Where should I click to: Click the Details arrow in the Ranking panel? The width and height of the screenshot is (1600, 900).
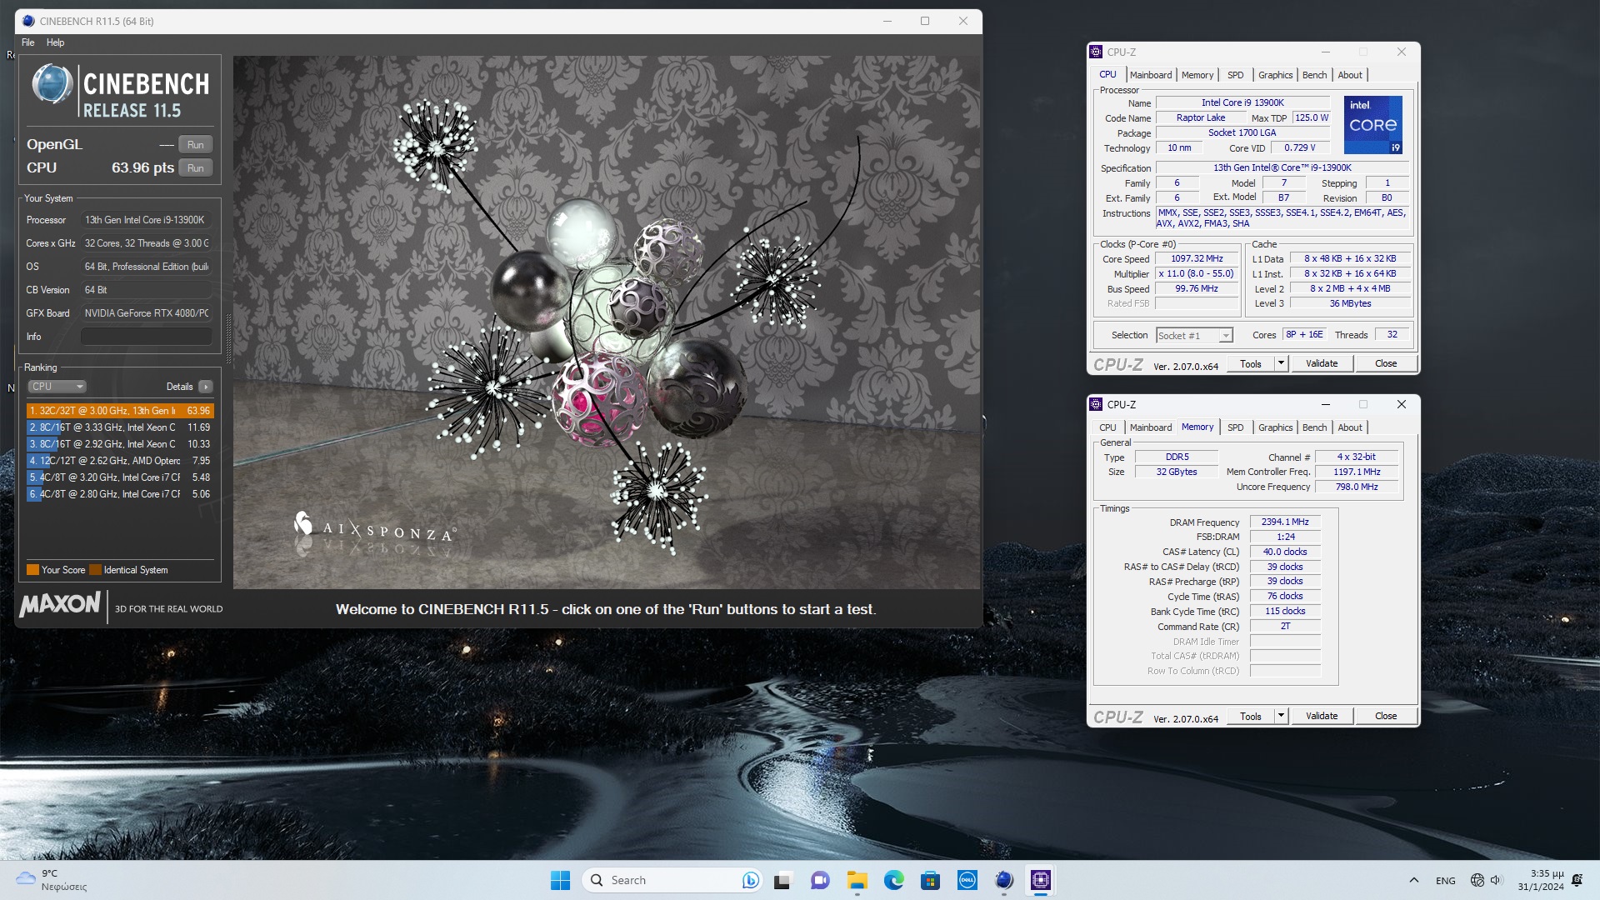click(x=206, y=387)
